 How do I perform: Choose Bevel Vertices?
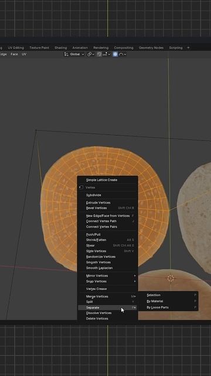point(107,208)
